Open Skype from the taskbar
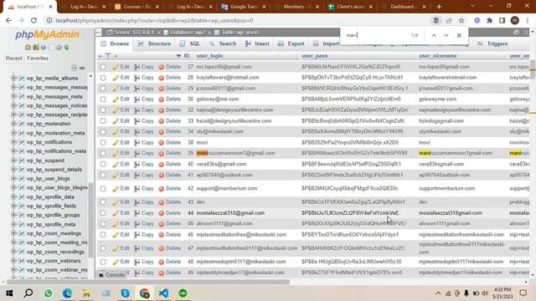 click(x=125, y=293)
